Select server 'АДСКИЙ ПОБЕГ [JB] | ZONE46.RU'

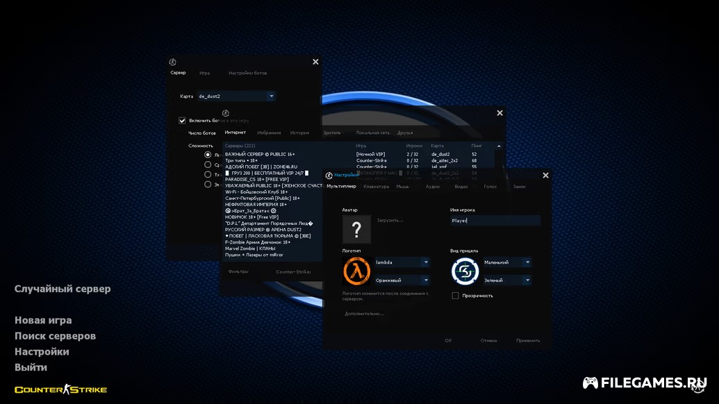click(261, 167)
